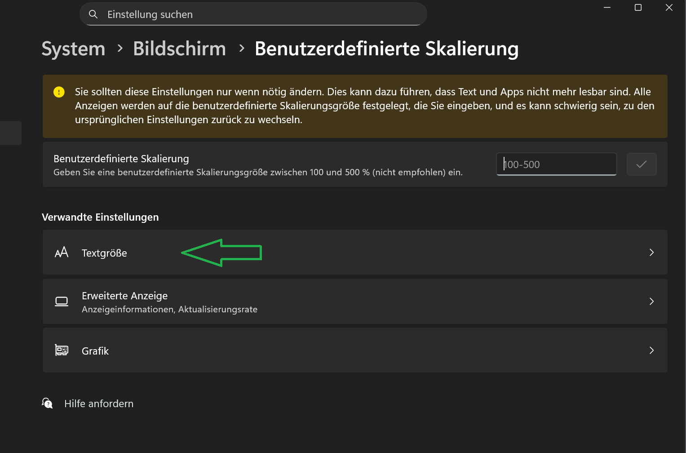Click the Einstellung suchen search box
Screen dimensions: 686x453
pos(252,14)
